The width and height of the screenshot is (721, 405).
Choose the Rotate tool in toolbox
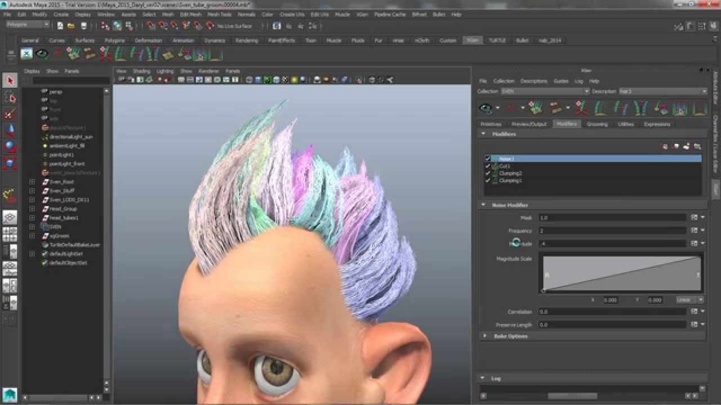click(10, 147)
